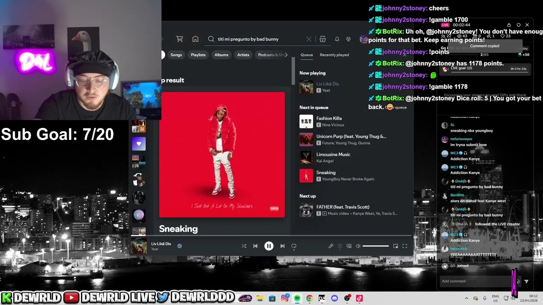Switch to the Queue tab

click(307, 55)
